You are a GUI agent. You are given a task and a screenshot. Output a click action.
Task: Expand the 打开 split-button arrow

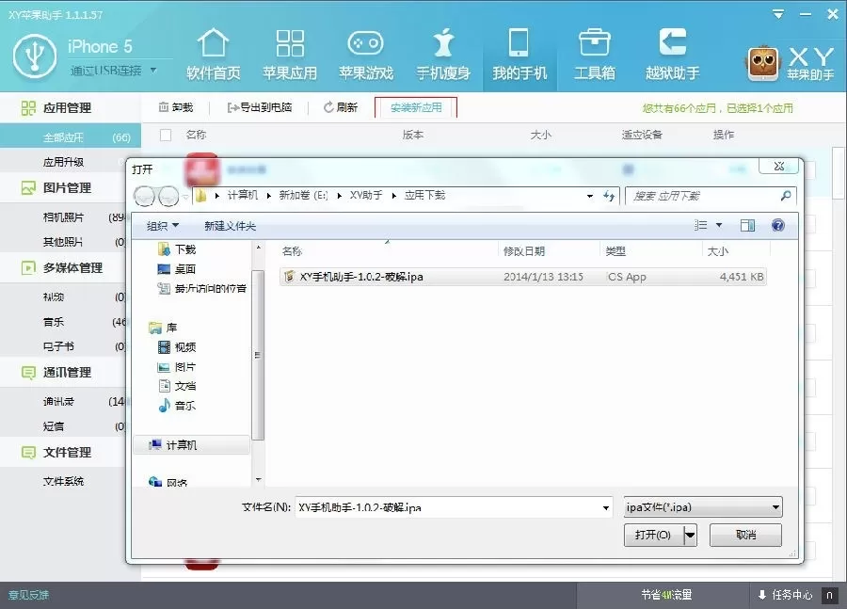(x=690, y=535)
